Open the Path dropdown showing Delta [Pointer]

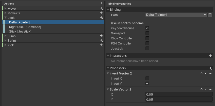click(176, 15)
